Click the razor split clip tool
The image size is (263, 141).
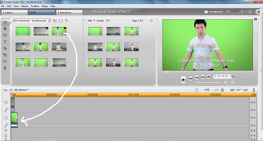click(x=217, y=90)
